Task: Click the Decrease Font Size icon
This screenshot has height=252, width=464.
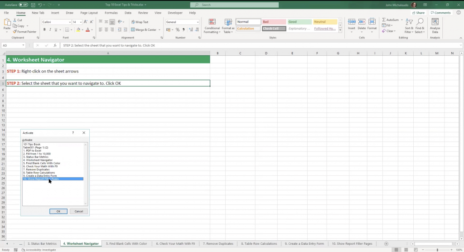Action: coord(92,22)
